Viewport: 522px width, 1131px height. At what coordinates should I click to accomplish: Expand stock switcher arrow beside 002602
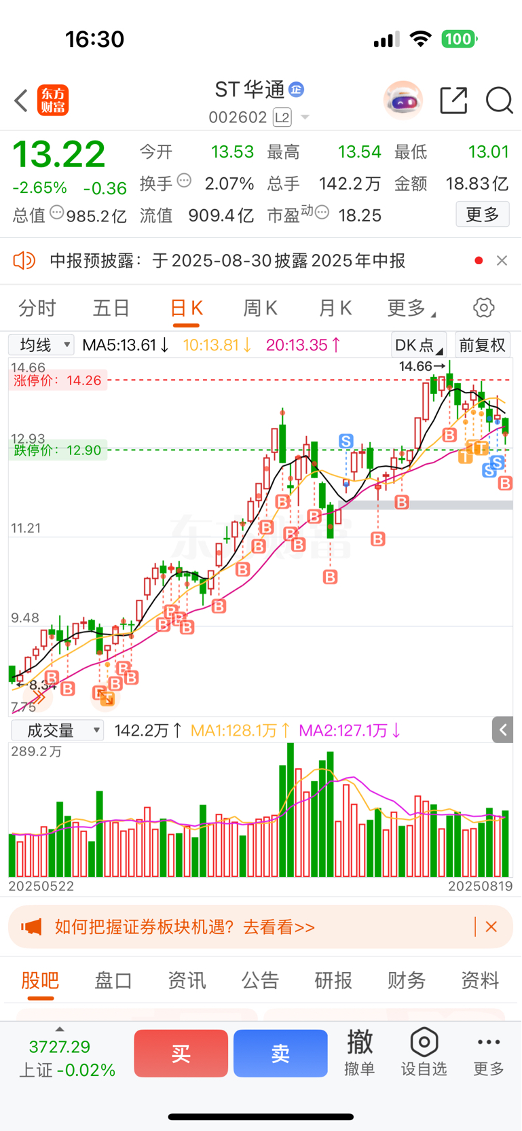305,118
